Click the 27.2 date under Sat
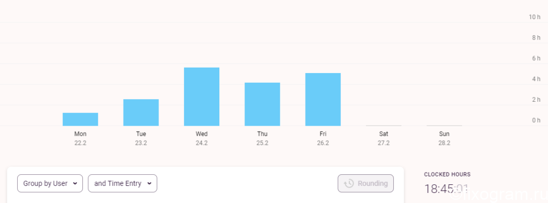 pos(383,143)
